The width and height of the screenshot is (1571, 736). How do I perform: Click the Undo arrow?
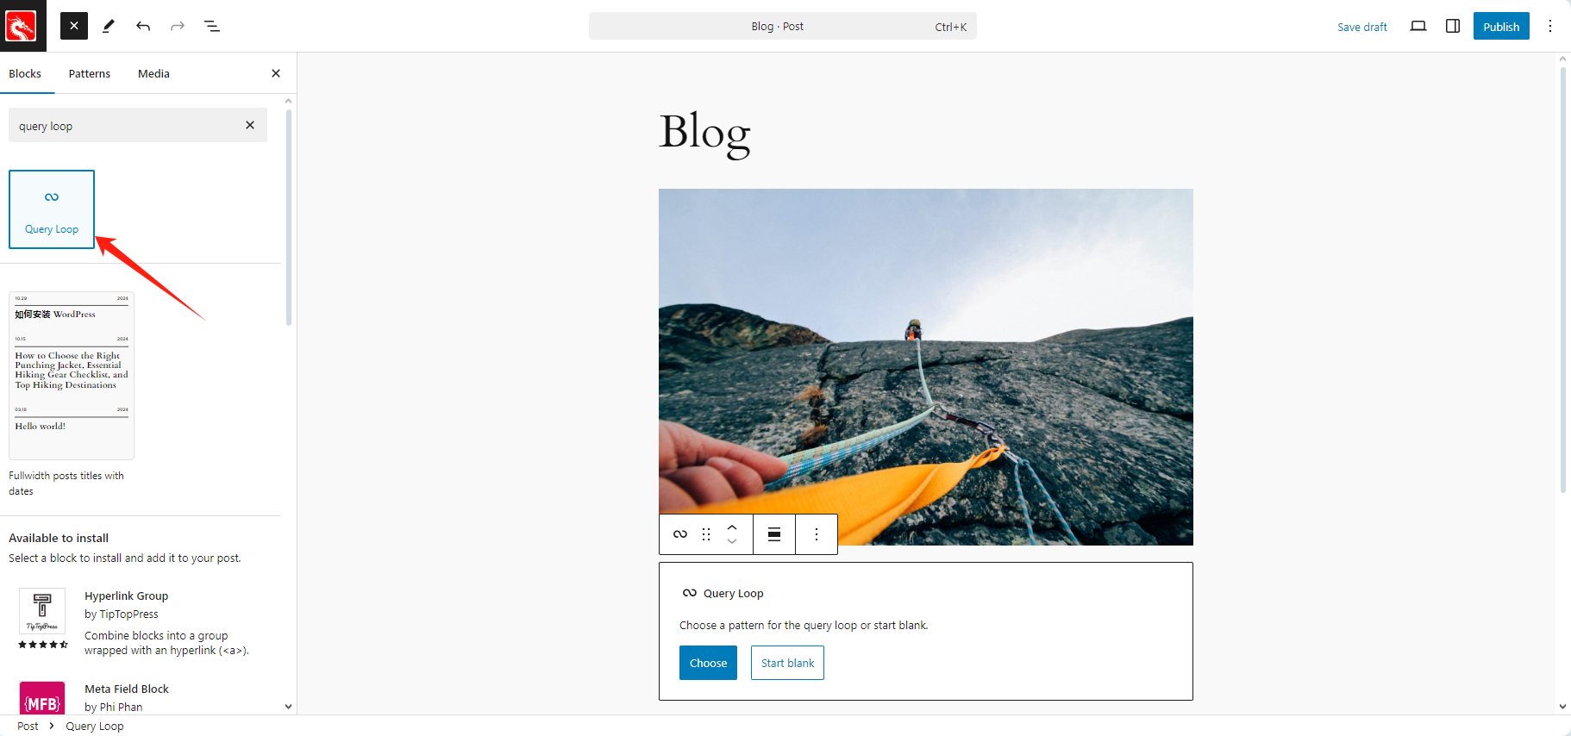pos(143,26)
